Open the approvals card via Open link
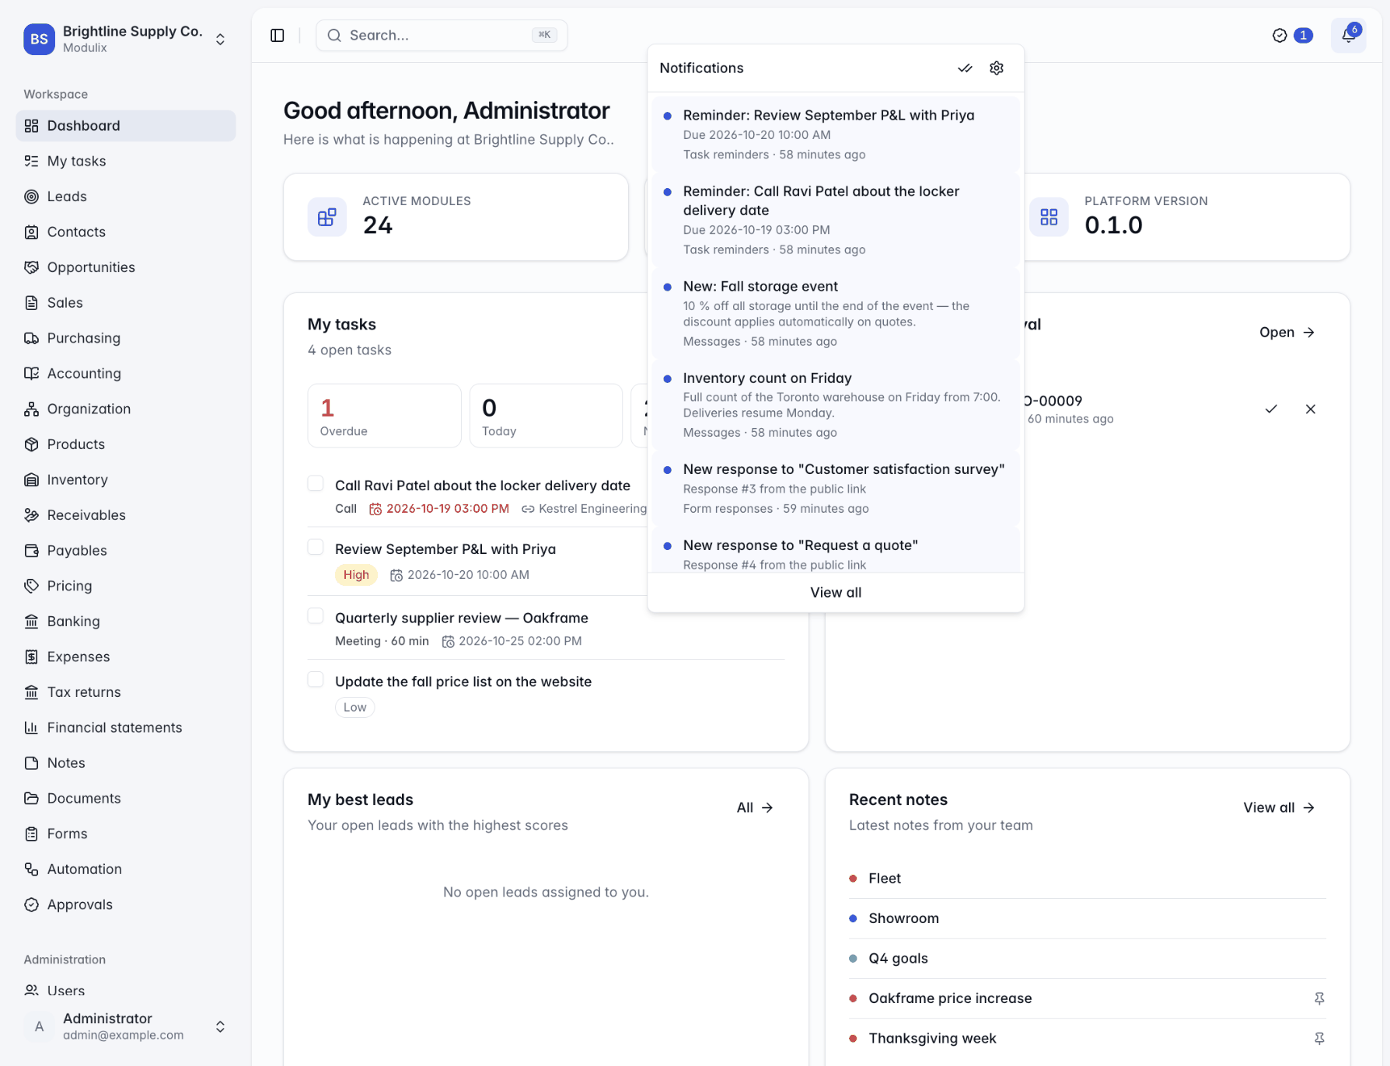The image size is (1390, 1066). pos(1287,333)
